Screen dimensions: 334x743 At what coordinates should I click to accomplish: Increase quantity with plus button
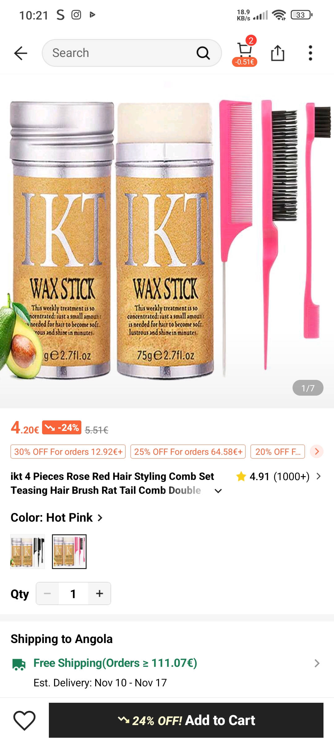99,593
